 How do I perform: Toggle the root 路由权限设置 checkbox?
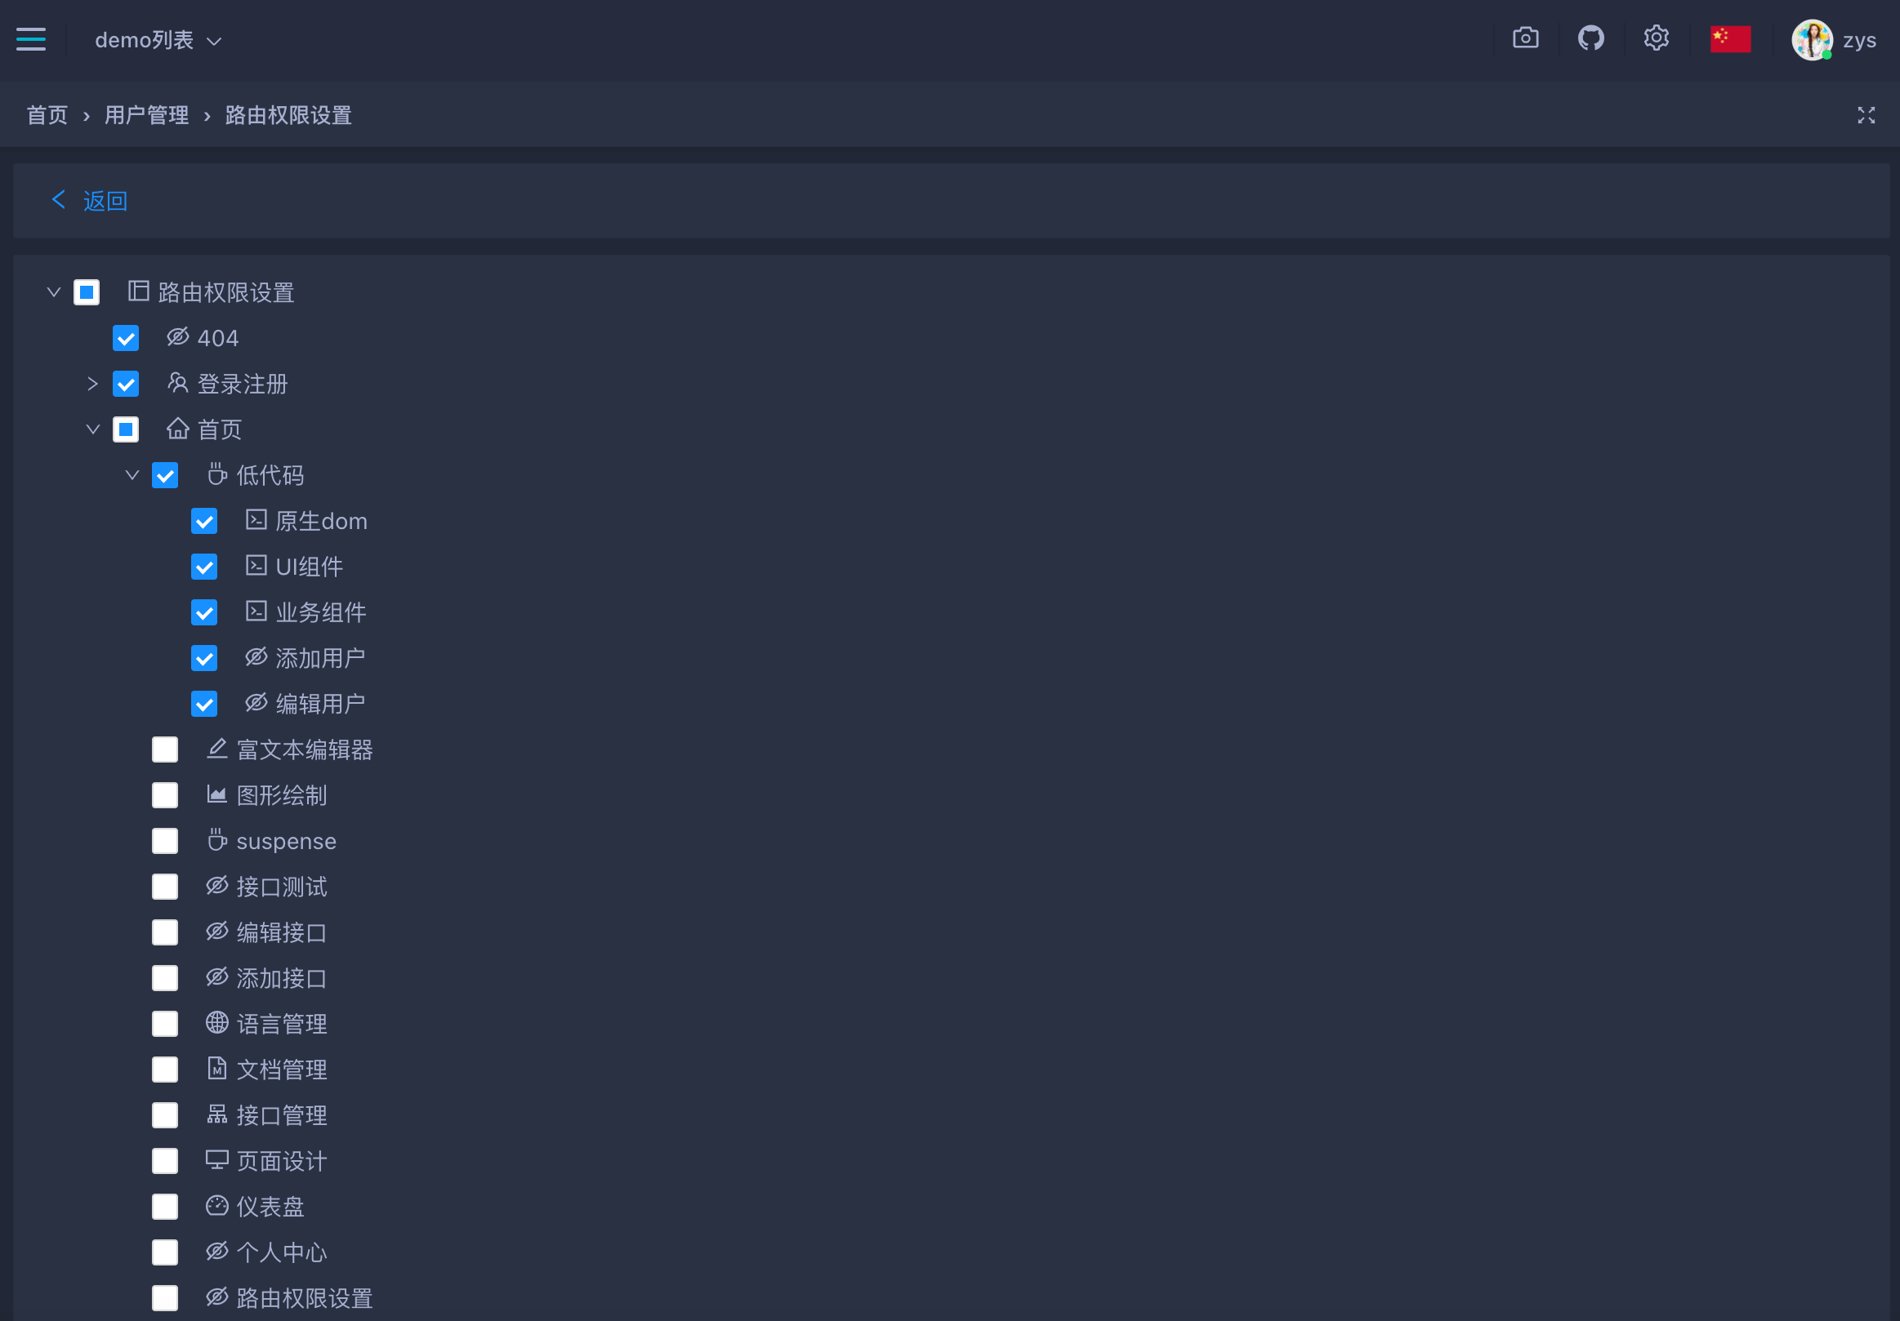(x=86, y=292)
